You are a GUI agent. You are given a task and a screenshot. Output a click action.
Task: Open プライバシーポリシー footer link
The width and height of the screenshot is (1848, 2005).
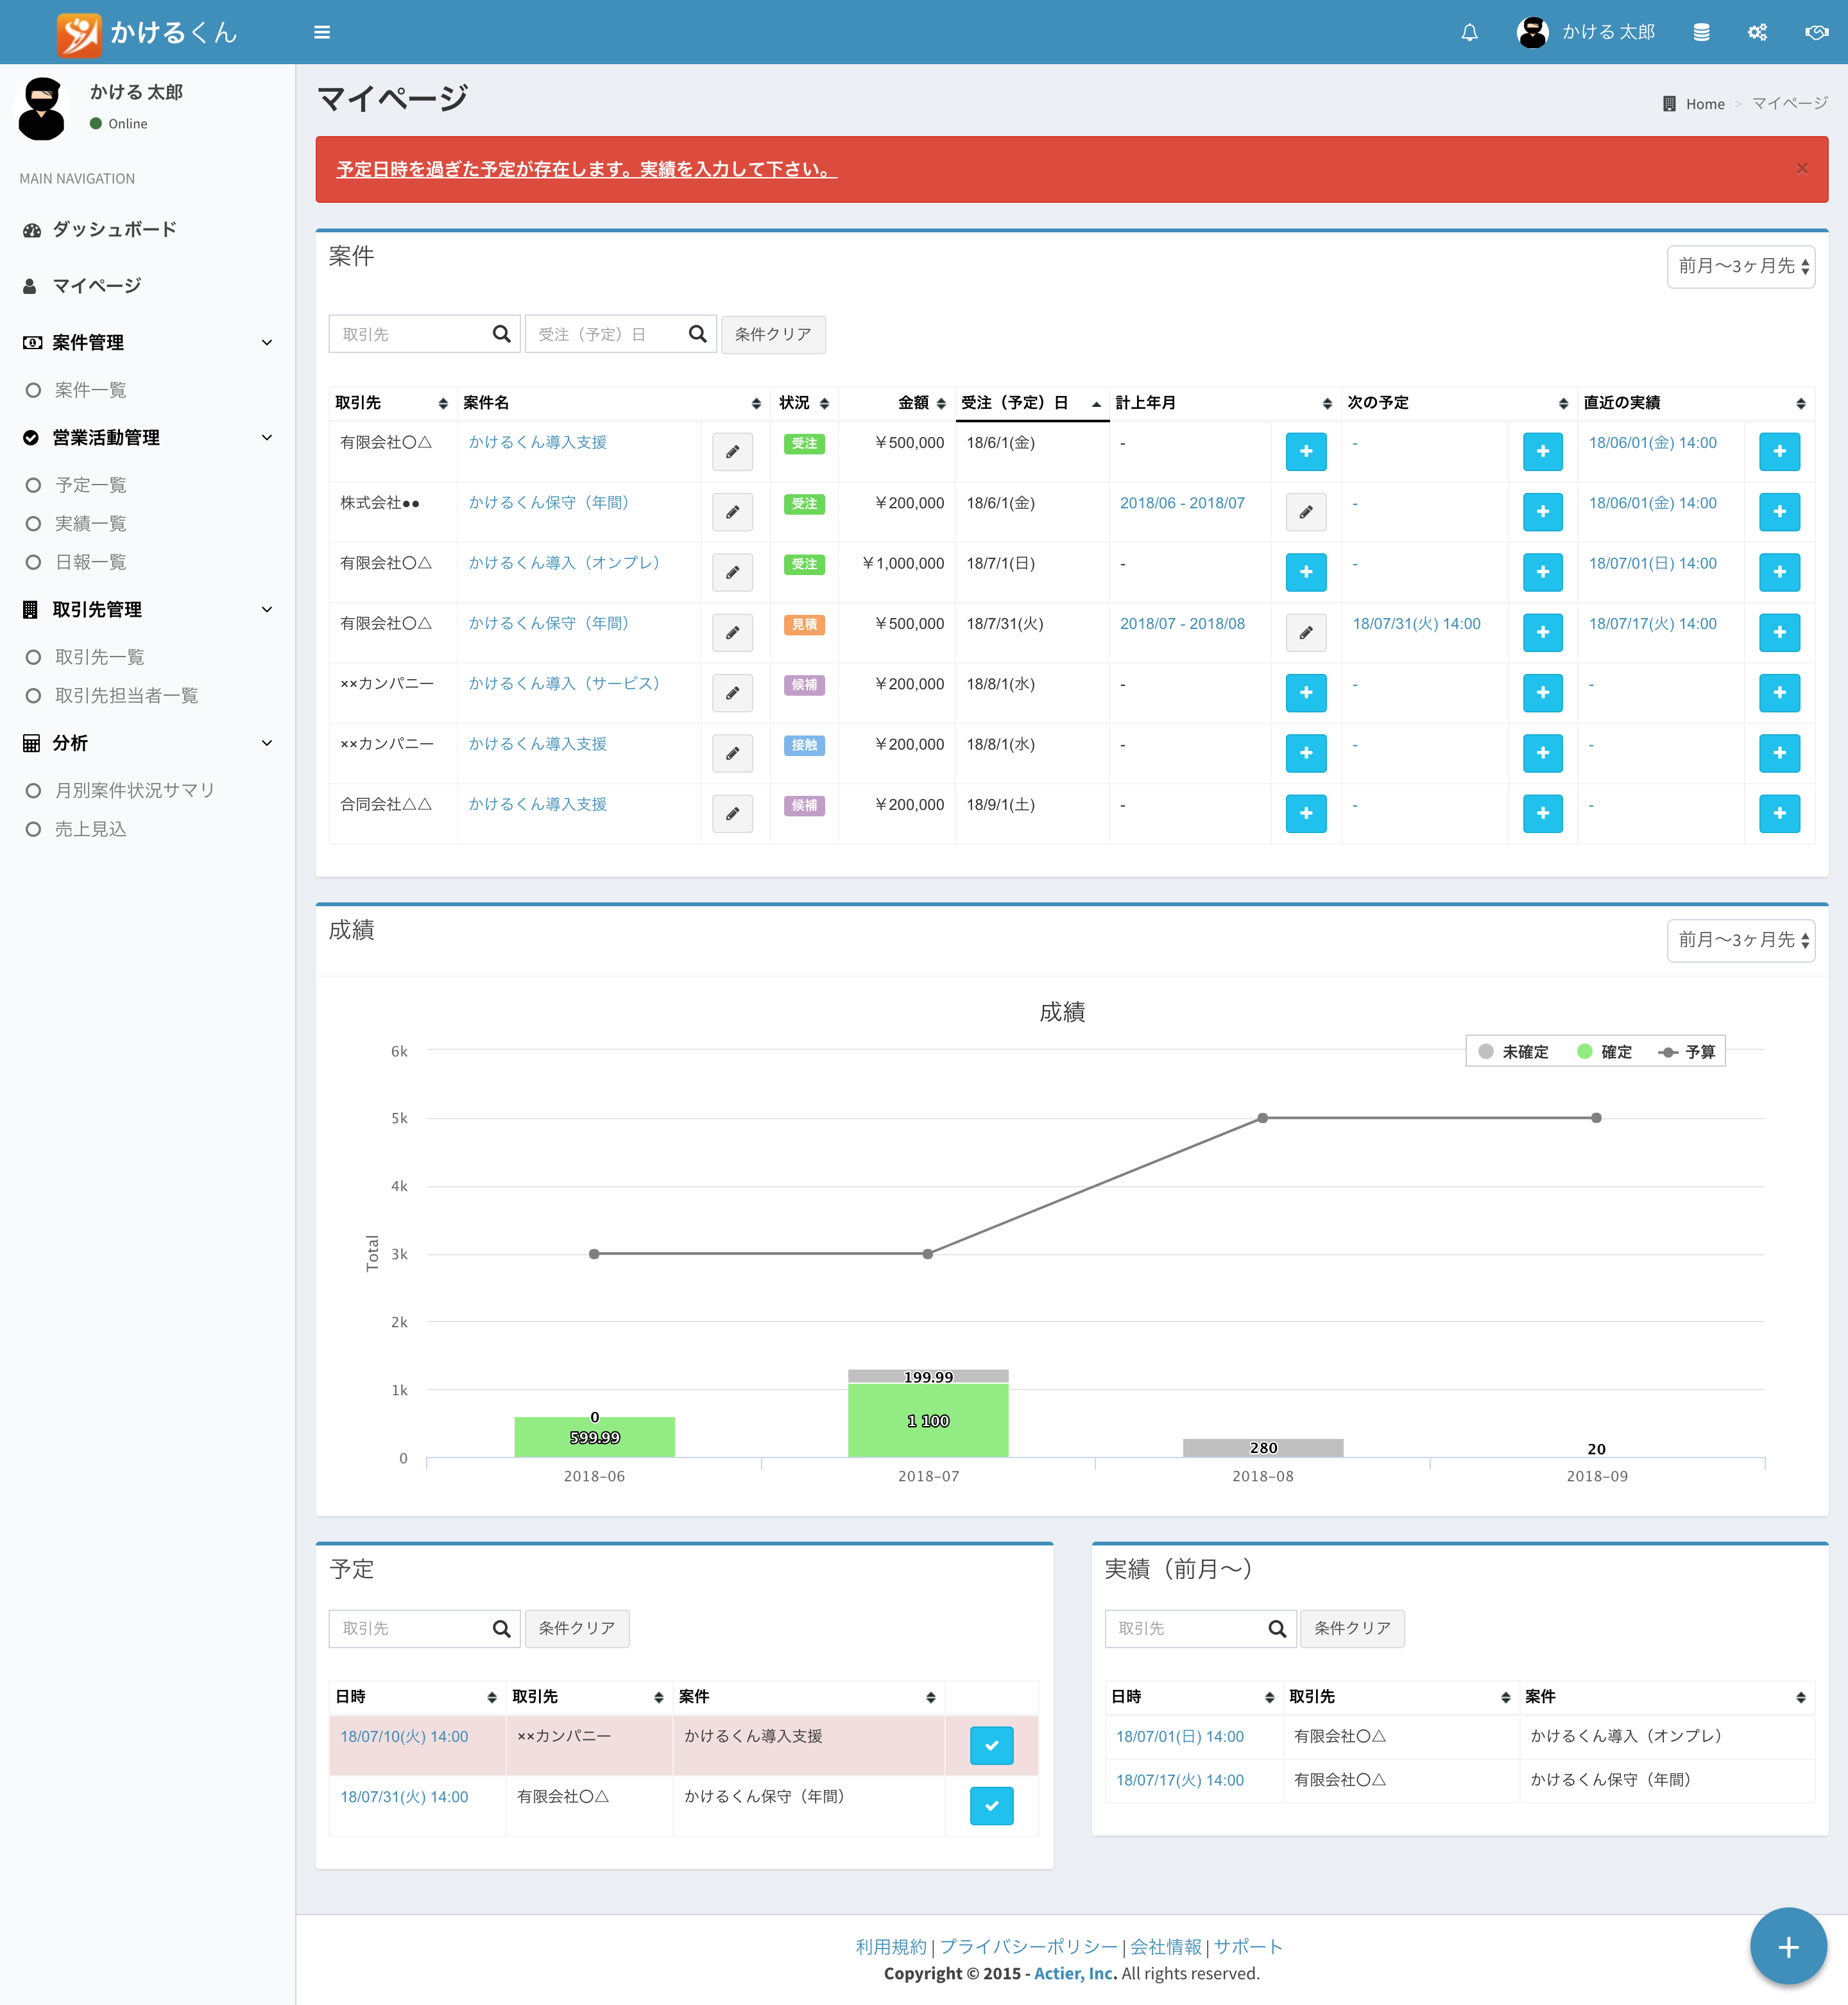1028,1946
